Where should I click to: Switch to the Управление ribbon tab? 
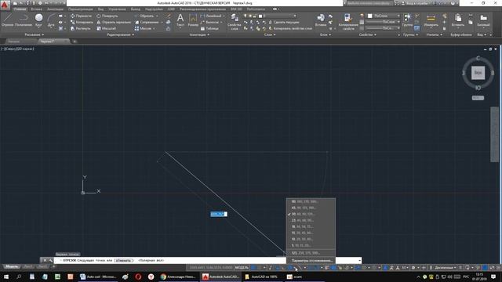click(117, 9)
